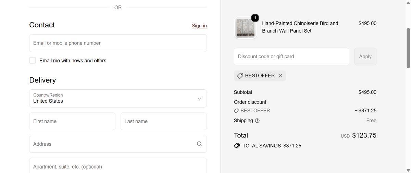The image size is (411, 173).
Task: Click the country dropdown chevron arrow
Action: [x=199, y=98]
